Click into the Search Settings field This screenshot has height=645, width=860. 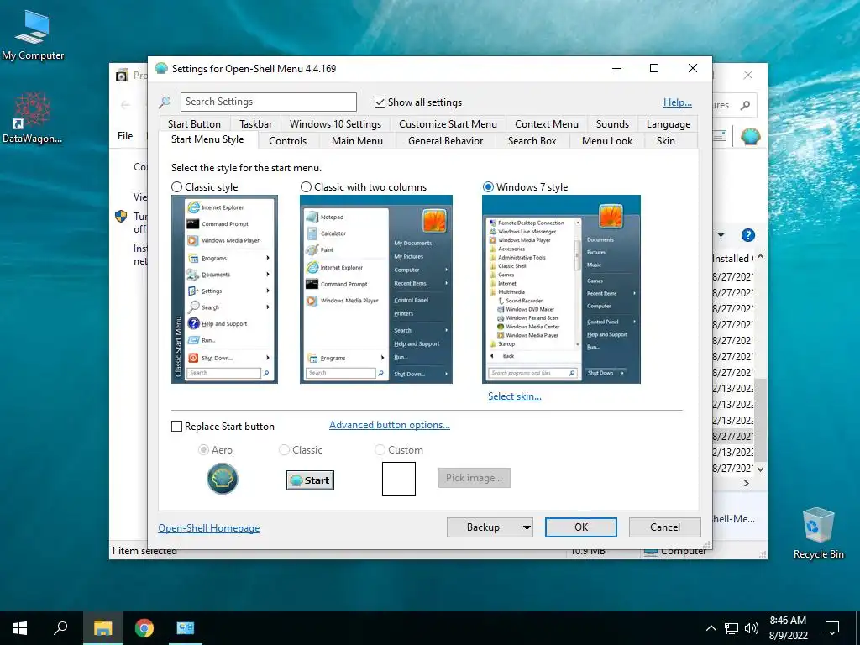[268, 102]
